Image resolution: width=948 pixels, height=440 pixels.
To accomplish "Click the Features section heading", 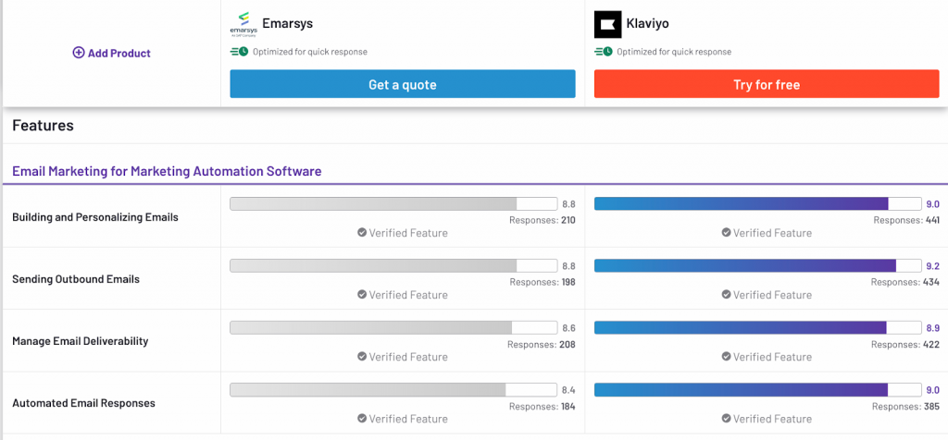I will click(x=43, y=125).
